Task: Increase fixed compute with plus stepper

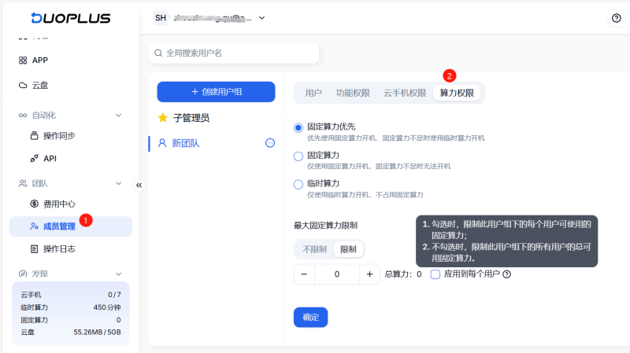Action: pyautogui.click(x=369, y=274)
